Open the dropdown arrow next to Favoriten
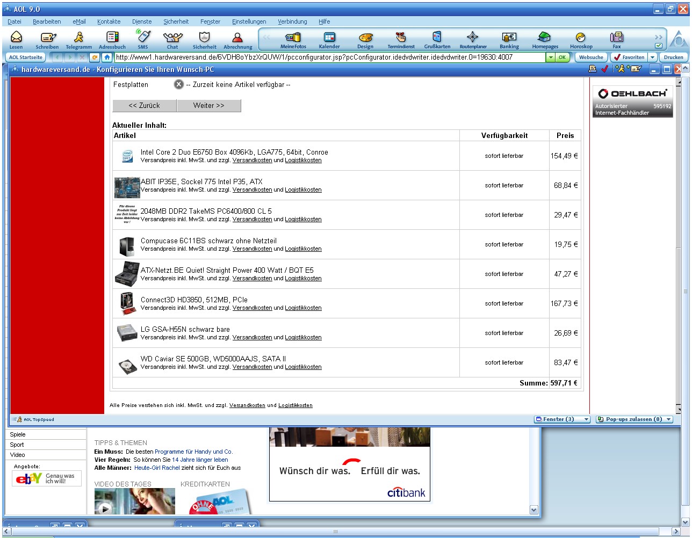692x538 pixels. [653, 57]
